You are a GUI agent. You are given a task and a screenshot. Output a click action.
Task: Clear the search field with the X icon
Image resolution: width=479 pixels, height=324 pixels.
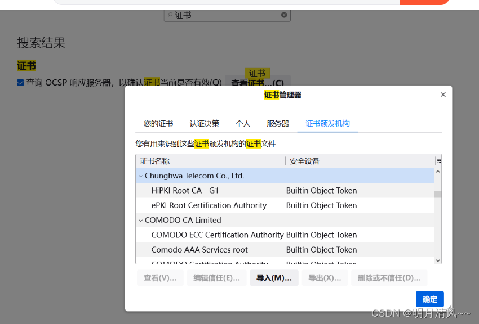point(284,15)
